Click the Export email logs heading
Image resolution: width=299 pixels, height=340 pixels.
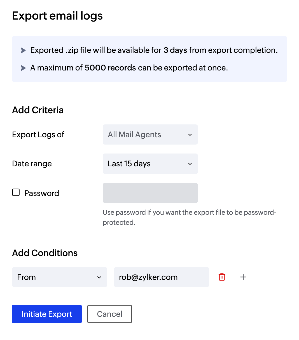(x=57, y=16)
